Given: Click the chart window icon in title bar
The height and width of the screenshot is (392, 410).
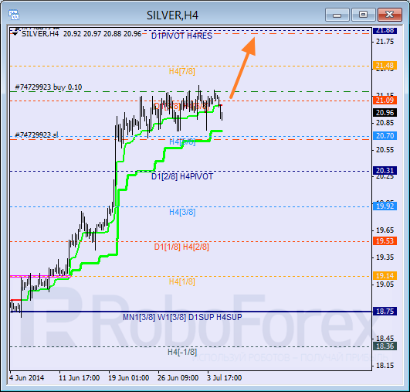Looking at the screenshot, I should [14, 15].
